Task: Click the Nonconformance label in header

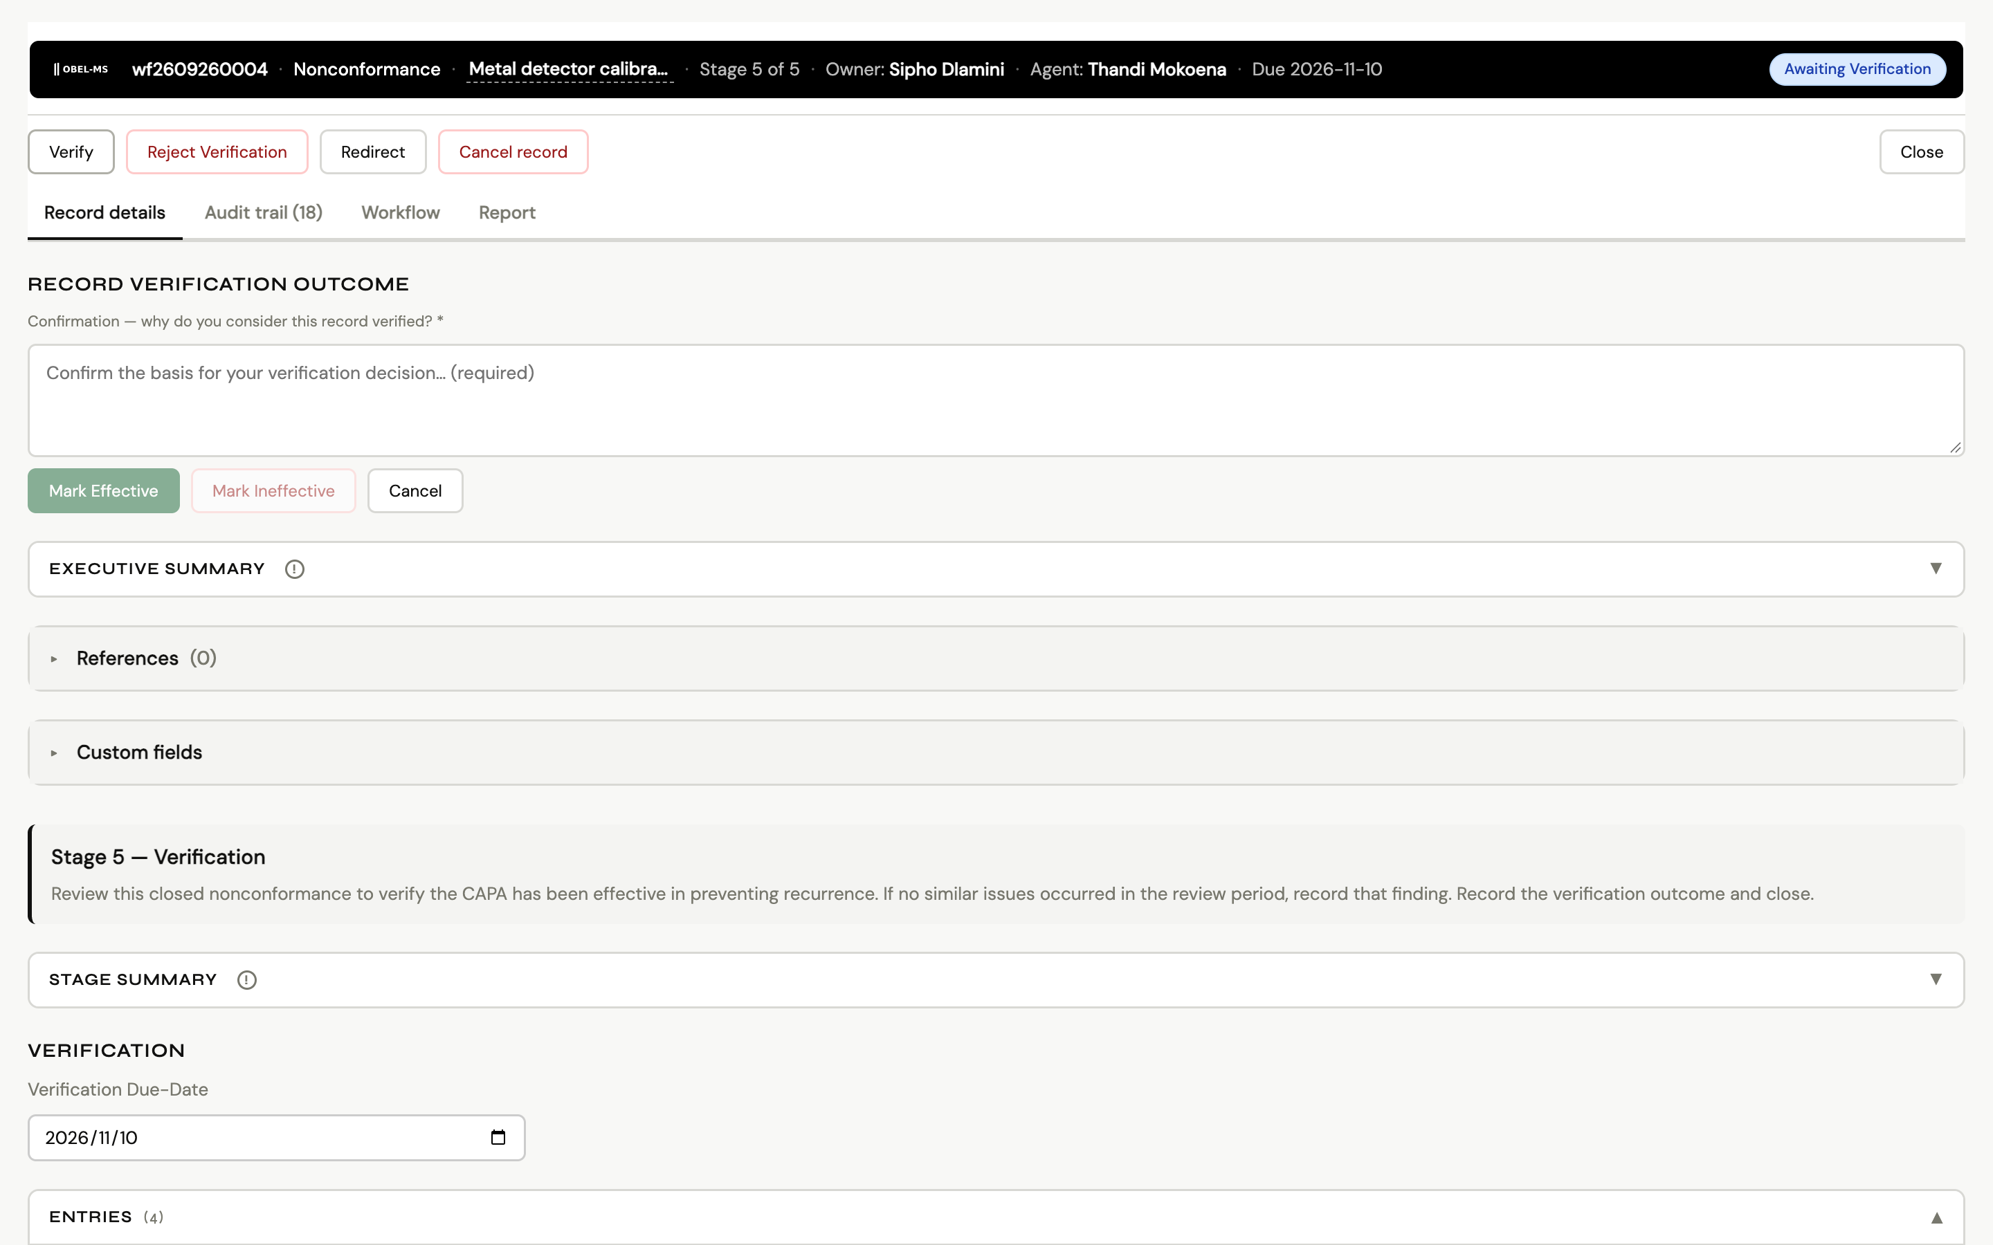Action: [367, 69]
